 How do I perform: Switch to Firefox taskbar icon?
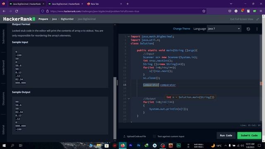tap(123, 145)
